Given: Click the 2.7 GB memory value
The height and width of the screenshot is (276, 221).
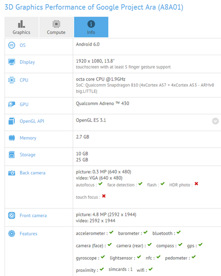Looking at the screenshot, I should (83, 137).
